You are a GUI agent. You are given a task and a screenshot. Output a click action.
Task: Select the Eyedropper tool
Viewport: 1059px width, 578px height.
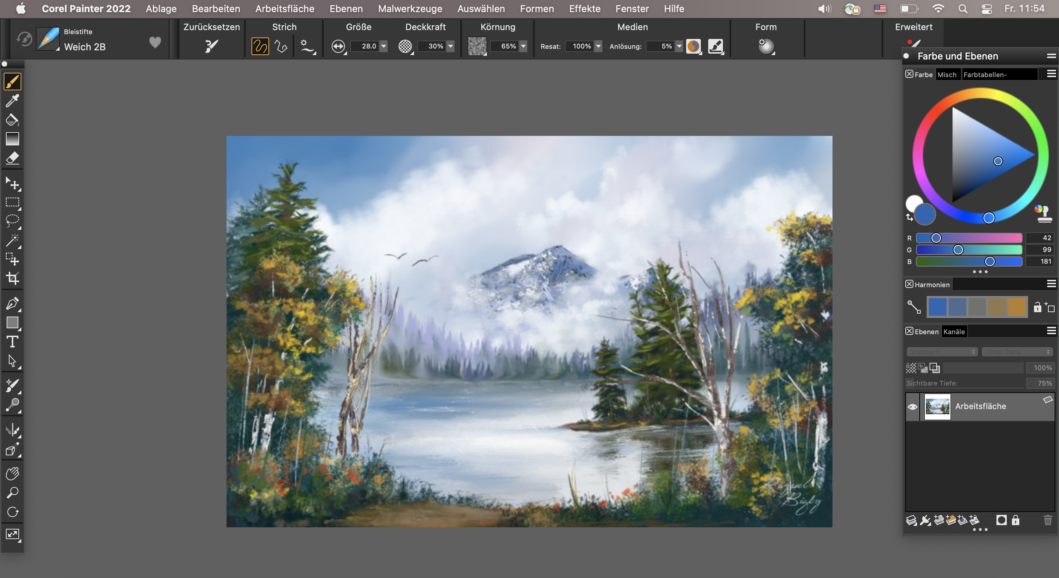point(13,101)
